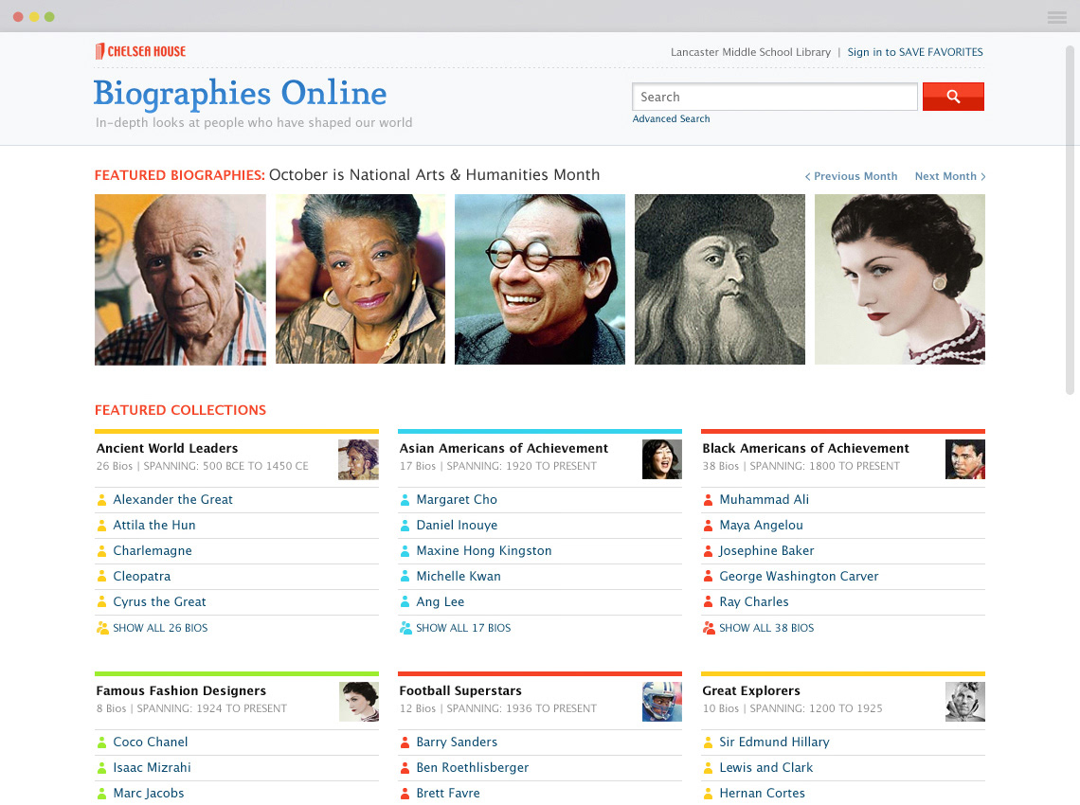Open the Hernan Cortes biography
Image resolution: width=1080 pixels, height=805 pixels.
(762, 794)
